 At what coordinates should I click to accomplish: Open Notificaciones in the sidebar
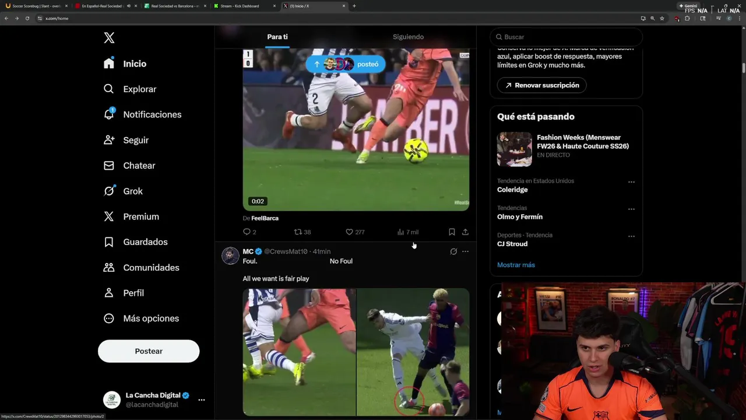pyautogui.click(x=143, y=115)
